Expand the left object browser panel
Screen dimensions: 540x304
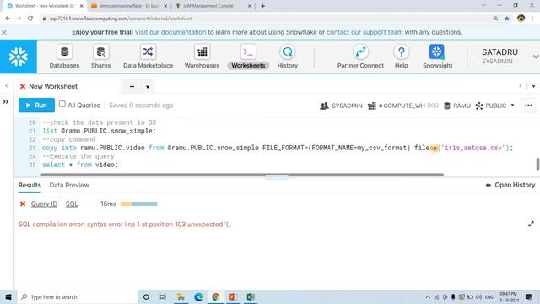(x=6, y=101)
